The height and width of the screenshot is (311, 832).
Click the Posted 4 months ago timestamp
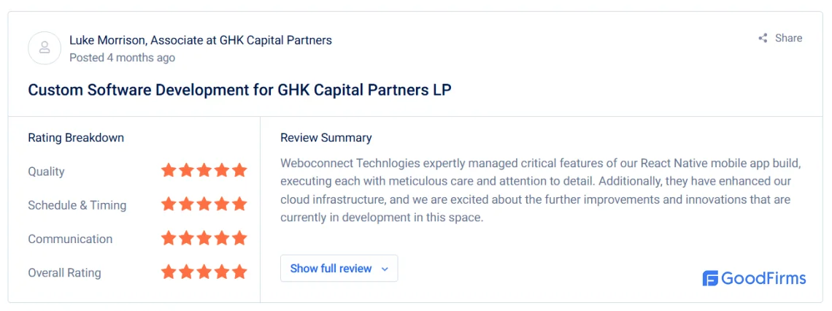pos(122,58)
